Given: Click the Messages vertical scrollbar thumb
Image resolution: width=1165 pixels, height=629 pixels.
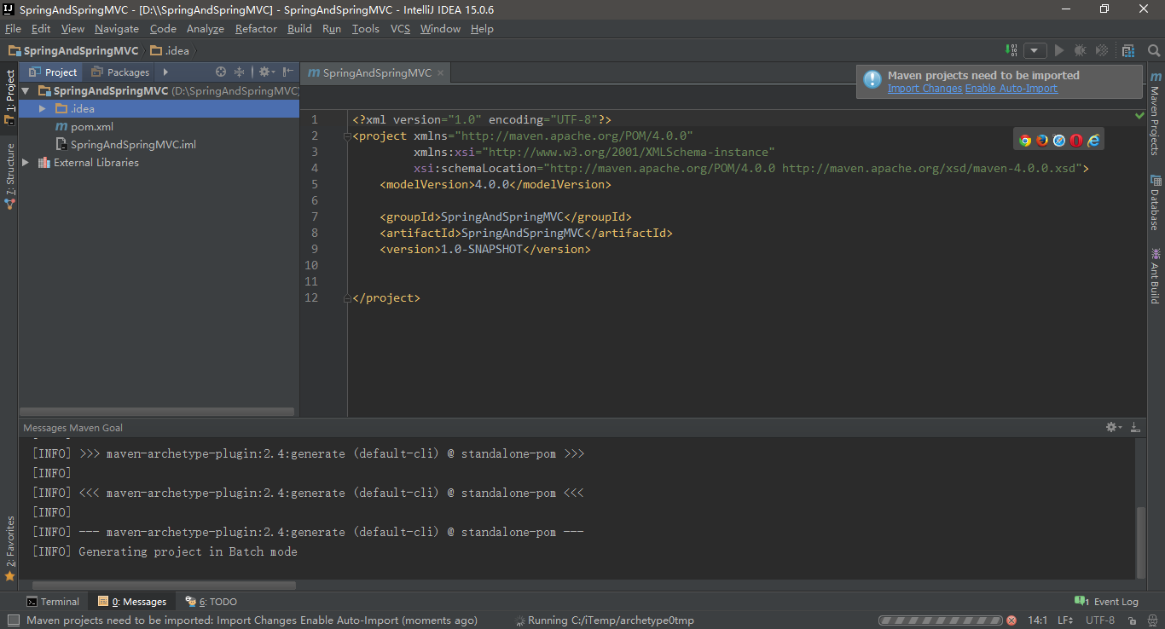Looking at the screenshot, I should click(x=1141, y=542).
